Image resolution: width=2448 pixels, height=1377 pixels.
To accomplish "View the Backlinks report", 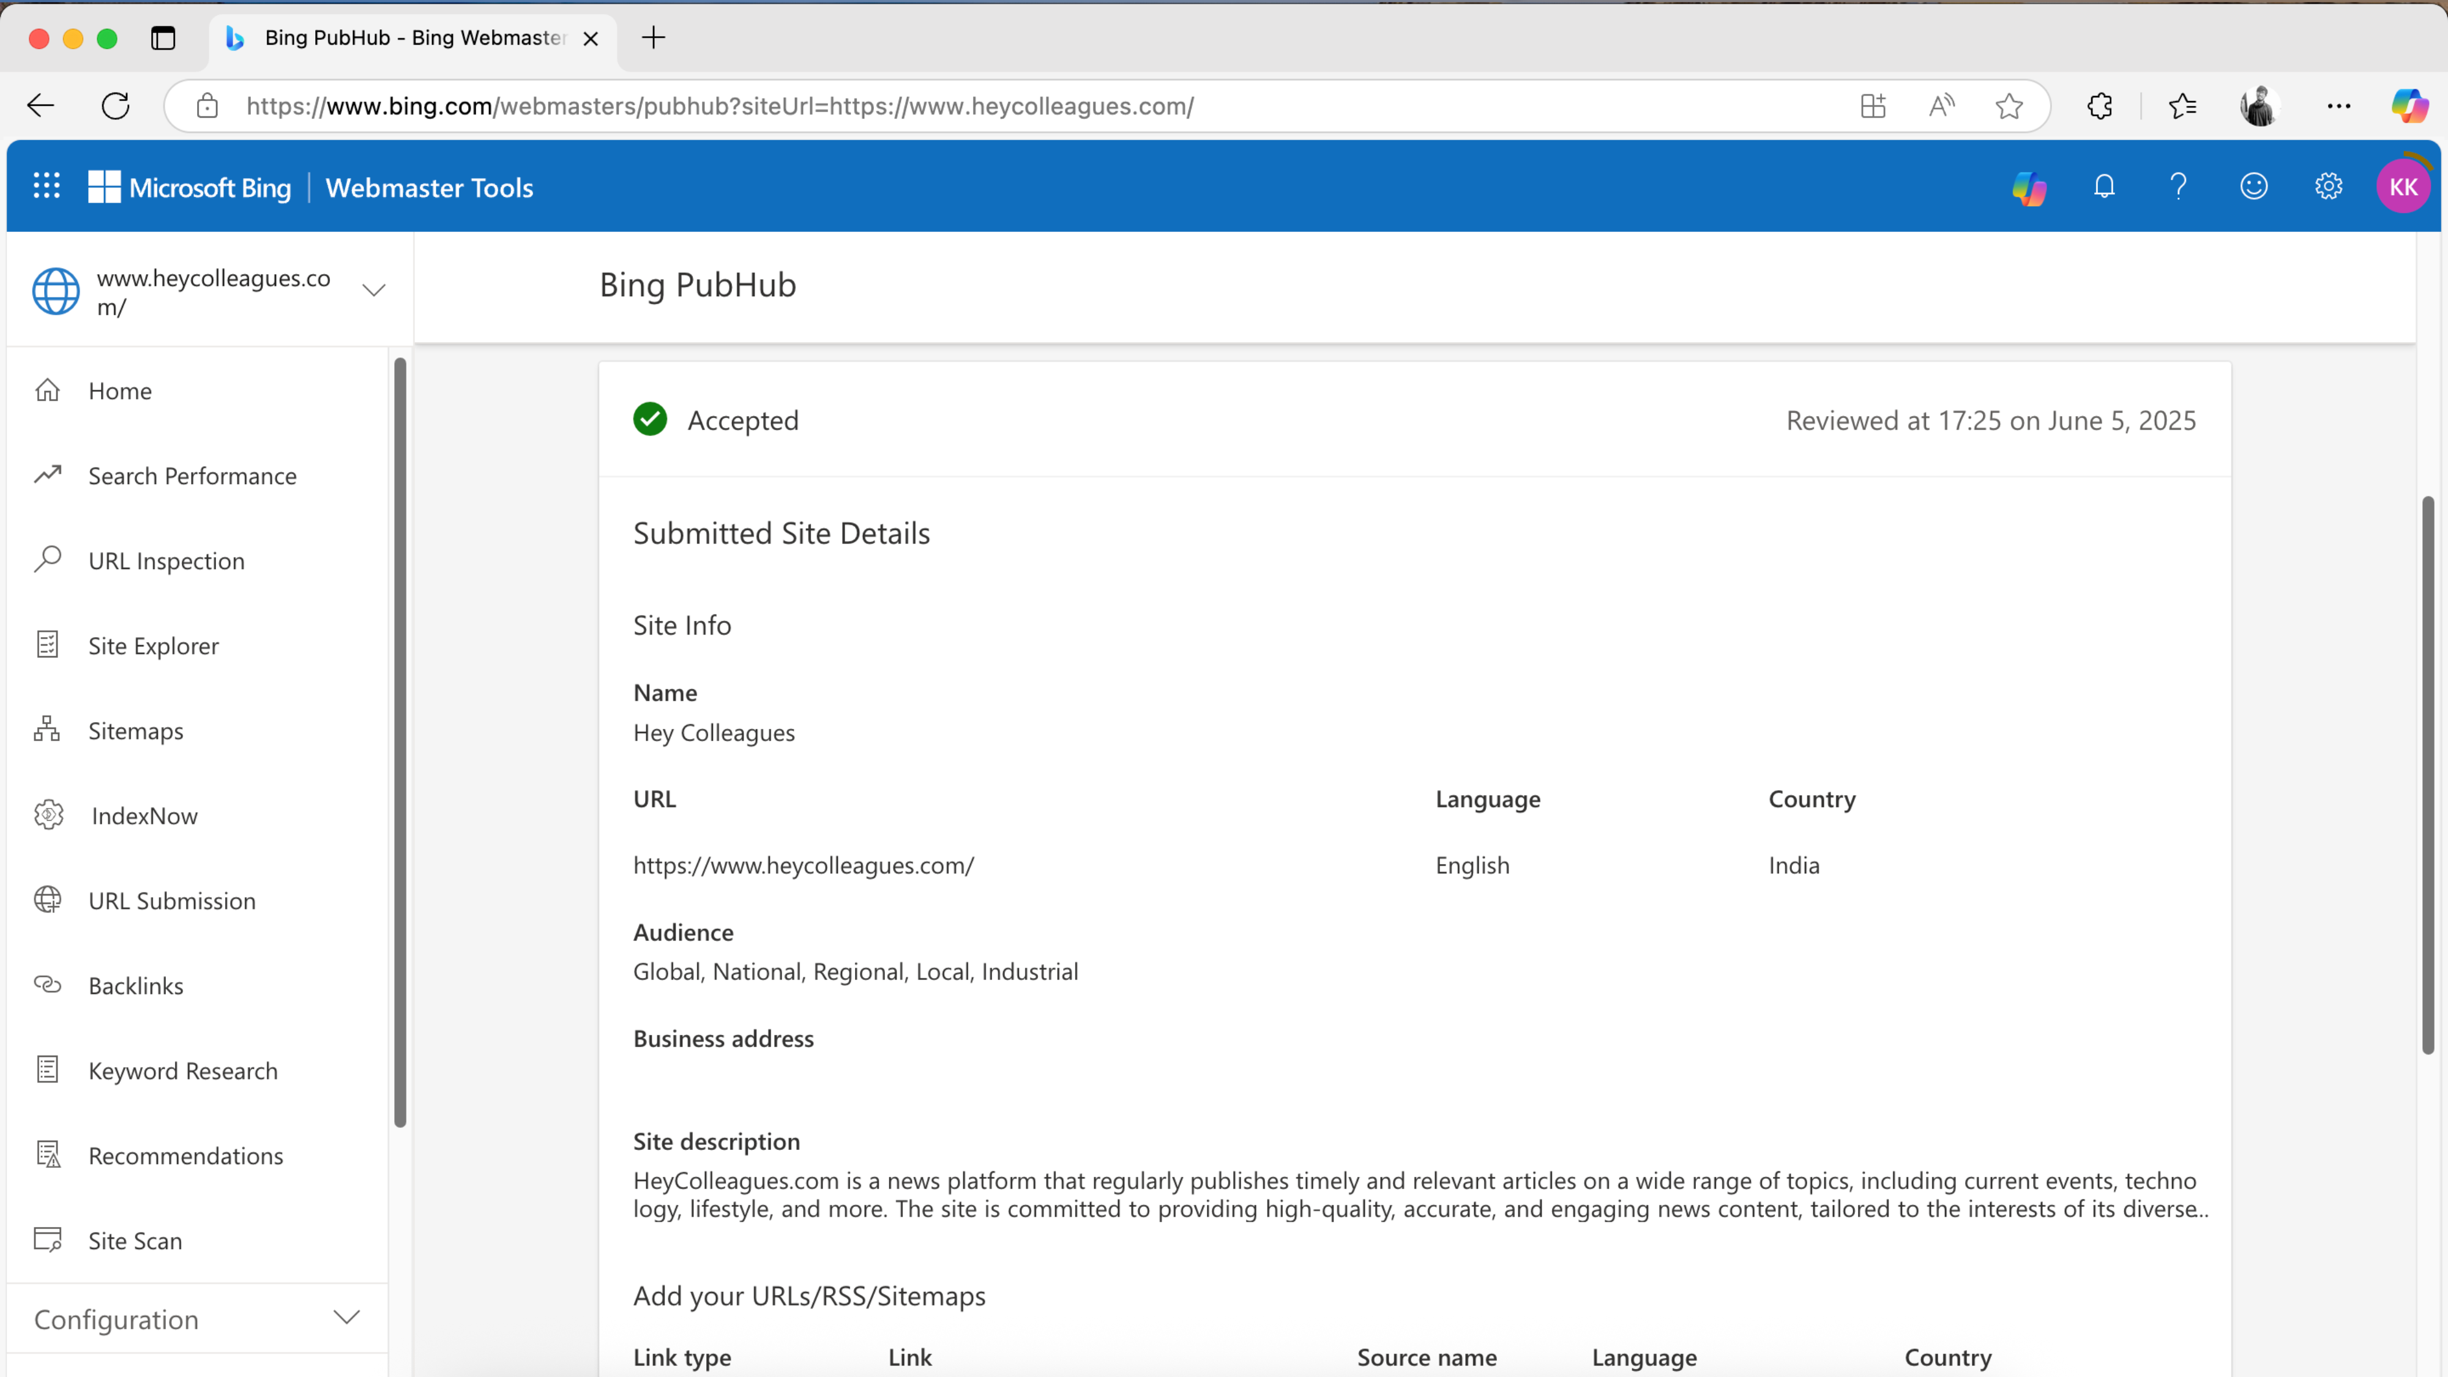I will 136,985.
